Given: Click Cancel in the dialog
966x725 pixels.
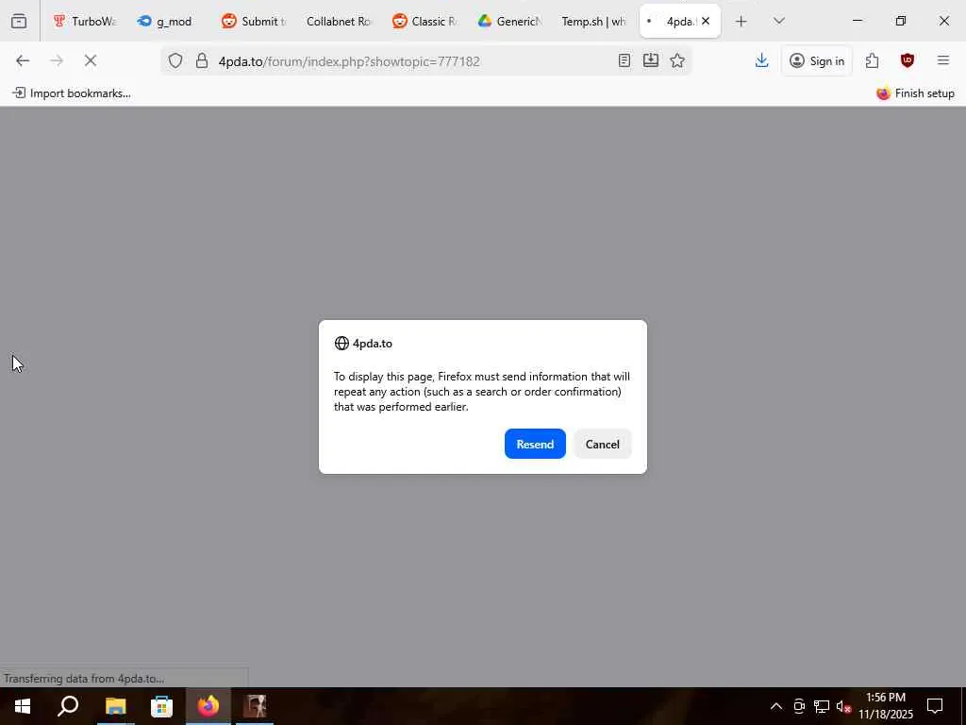Looking at the screenshot, I should click(x=603, y=444).
